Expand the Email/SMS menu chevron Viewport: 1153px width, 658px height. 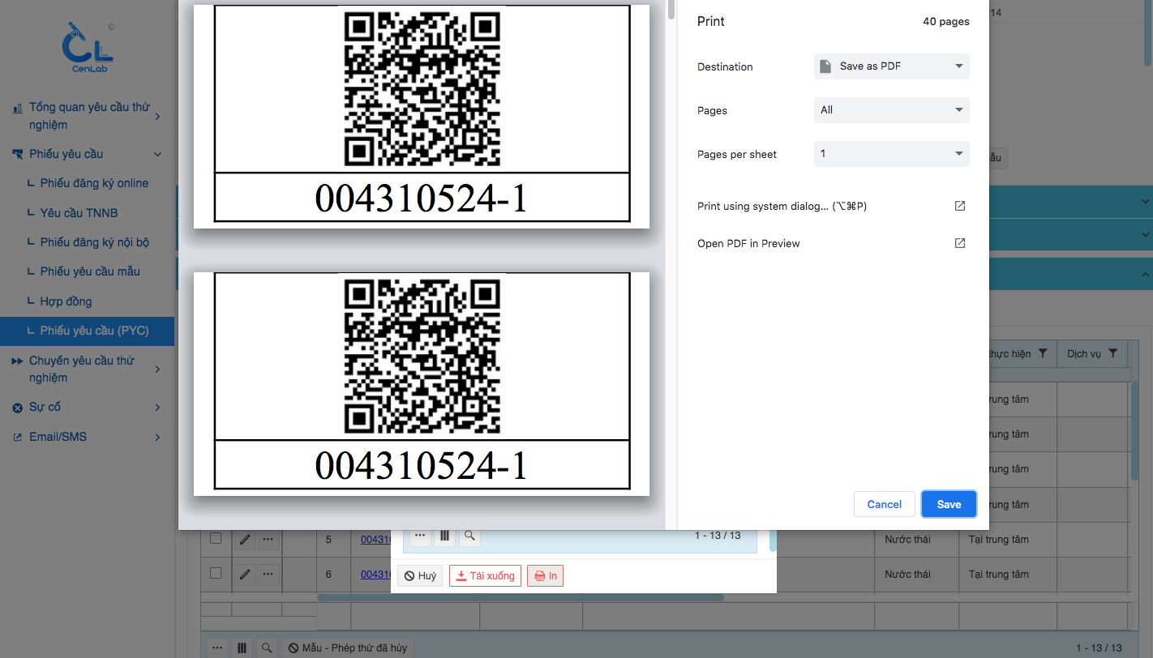(157, 438)
